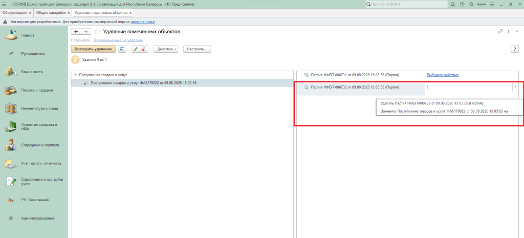Click the green pencil edit icon
The image size is (524, 238).
point(136,49)
